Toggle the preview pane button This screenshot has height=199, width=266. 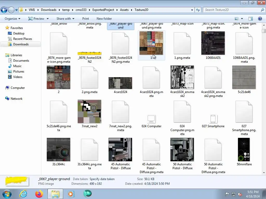[251, 19]
